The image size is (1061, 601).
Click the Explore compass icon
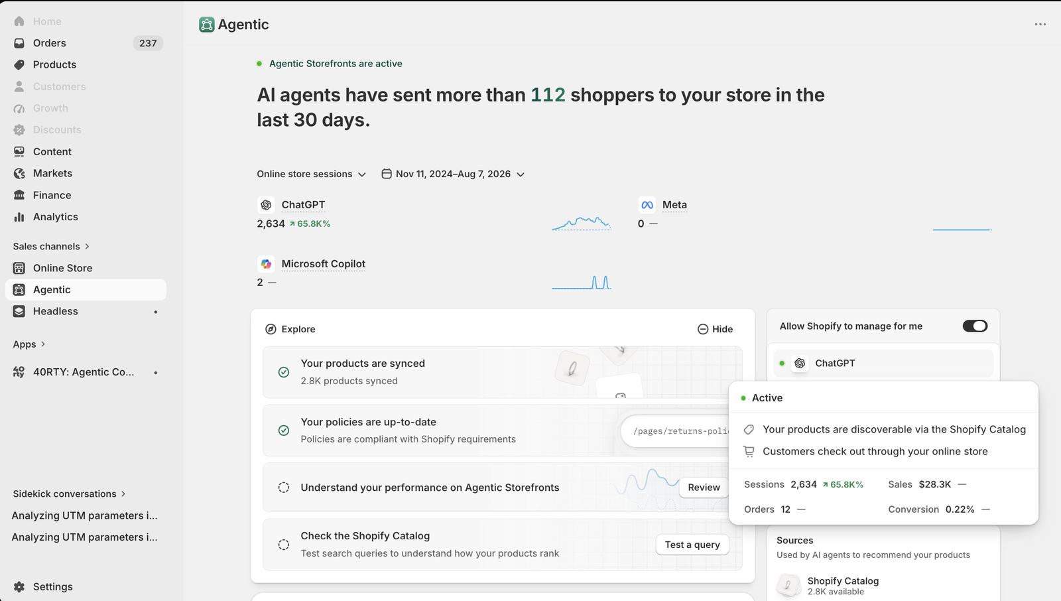pos(271,329)
